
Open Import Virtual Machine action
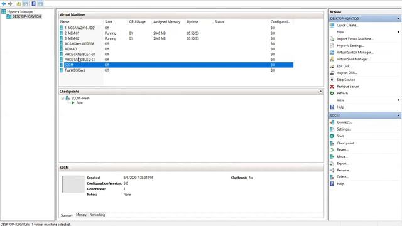pos(355,39)
